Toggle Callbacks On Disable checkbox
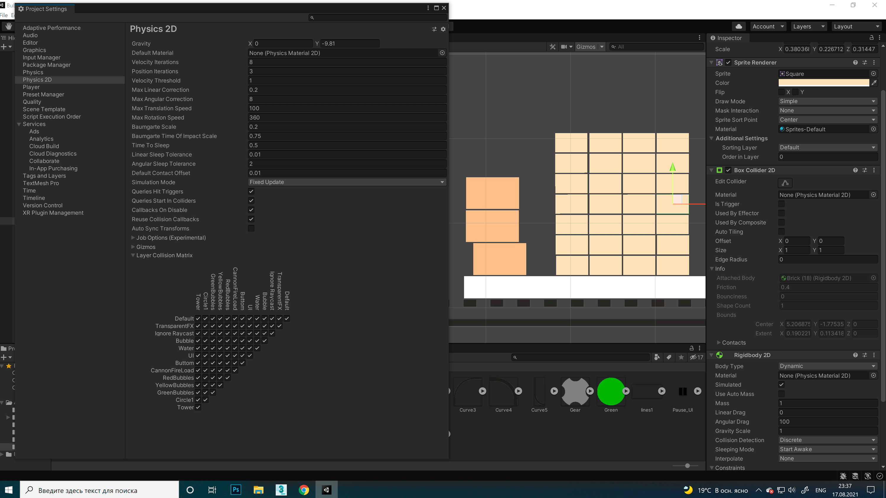 251,210
